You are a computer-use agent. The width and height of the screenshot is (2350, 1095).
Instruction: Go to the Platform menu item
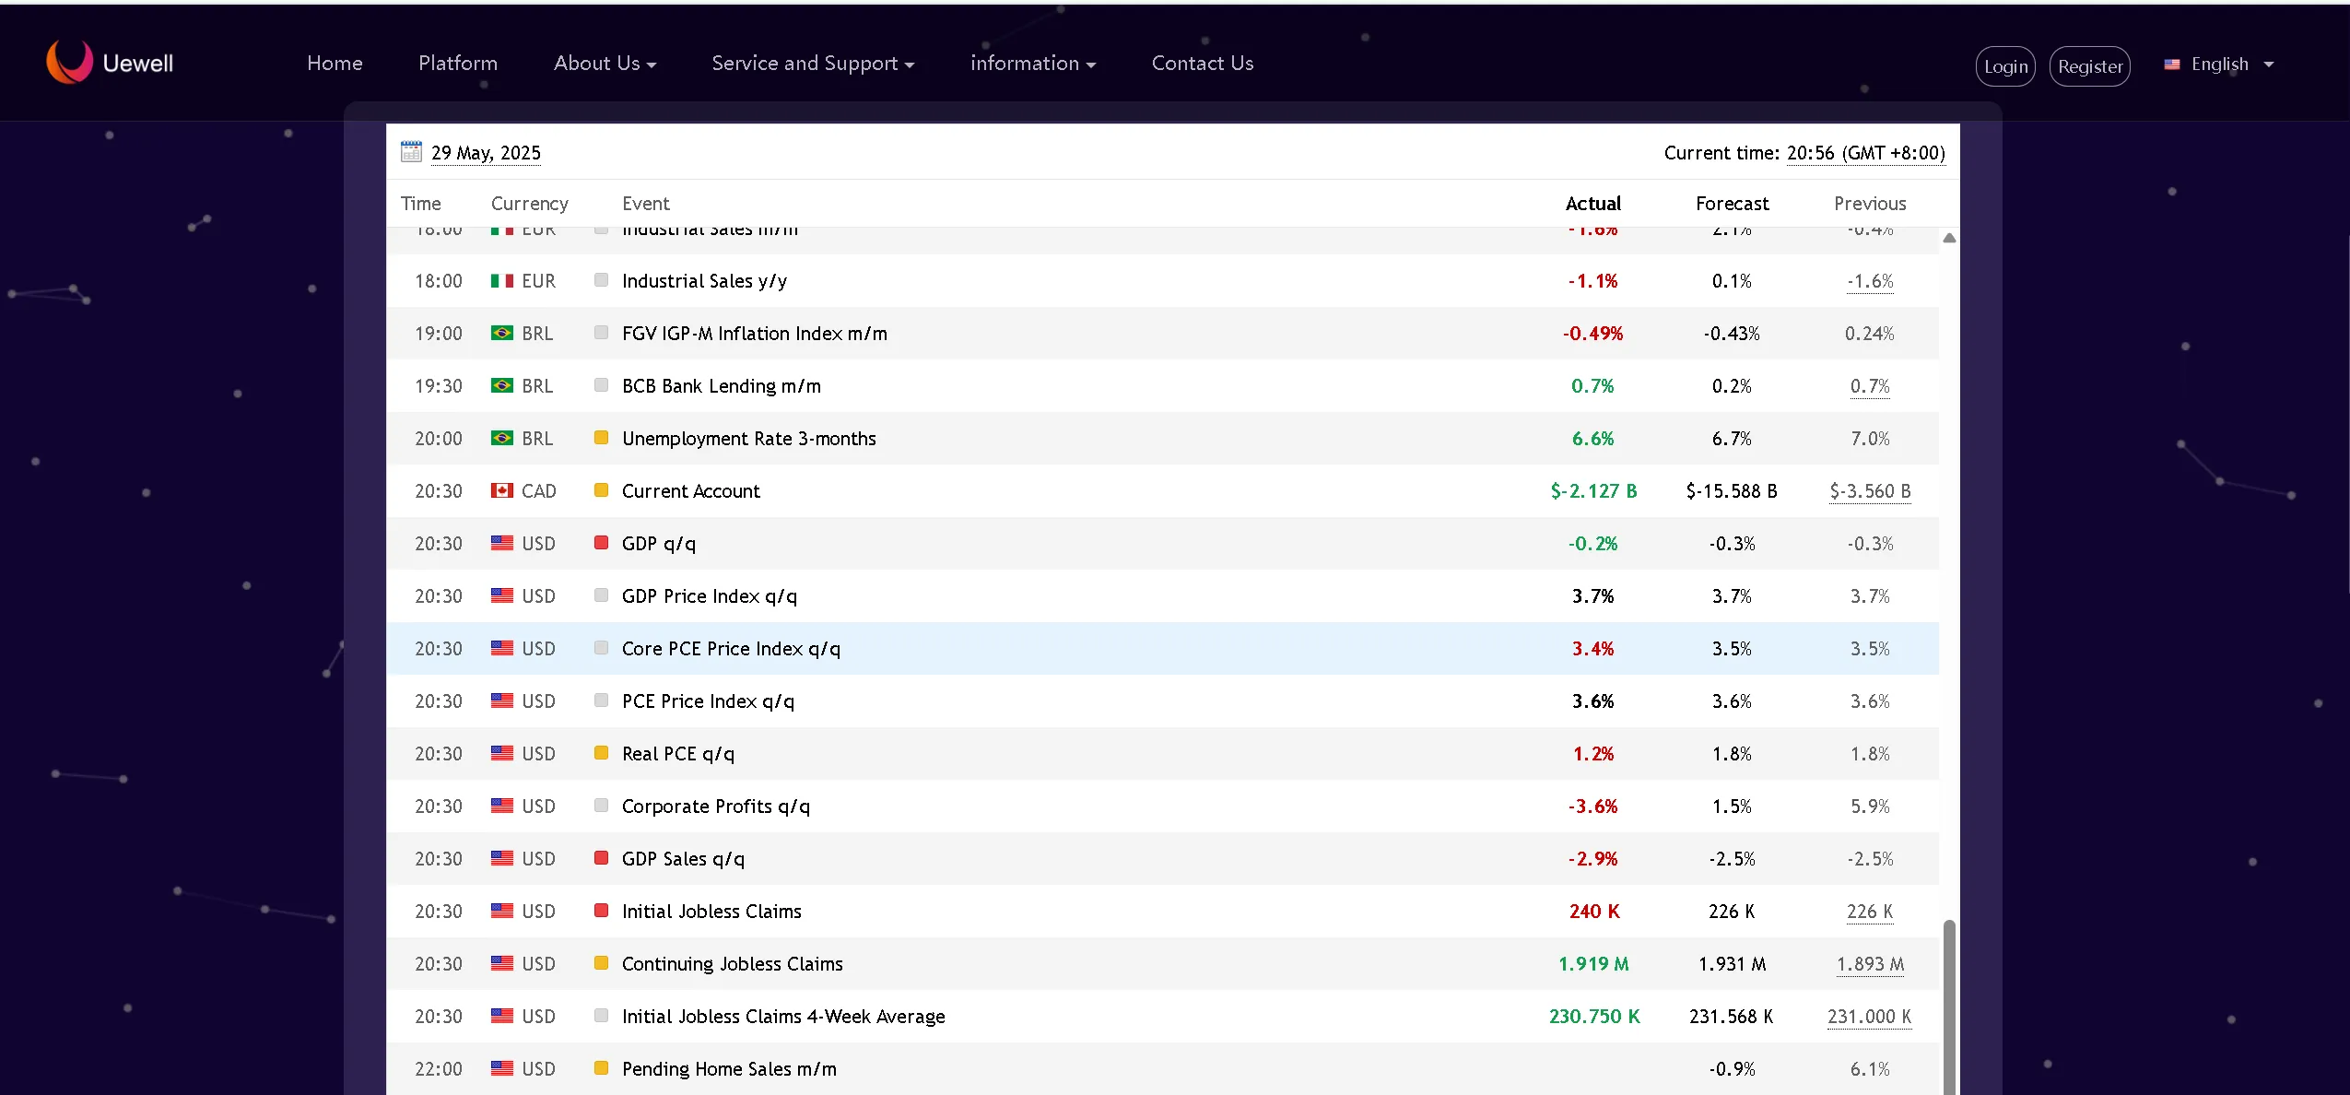[x=457, y=63]
